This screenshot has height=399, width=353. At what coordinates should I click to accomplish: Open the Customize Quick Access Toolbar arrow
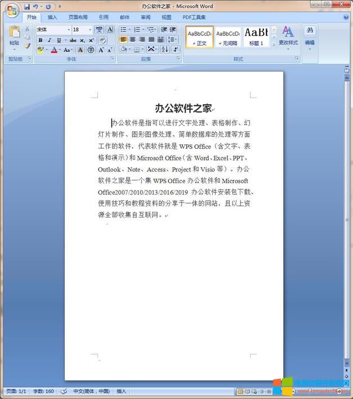tap(60, 7)
